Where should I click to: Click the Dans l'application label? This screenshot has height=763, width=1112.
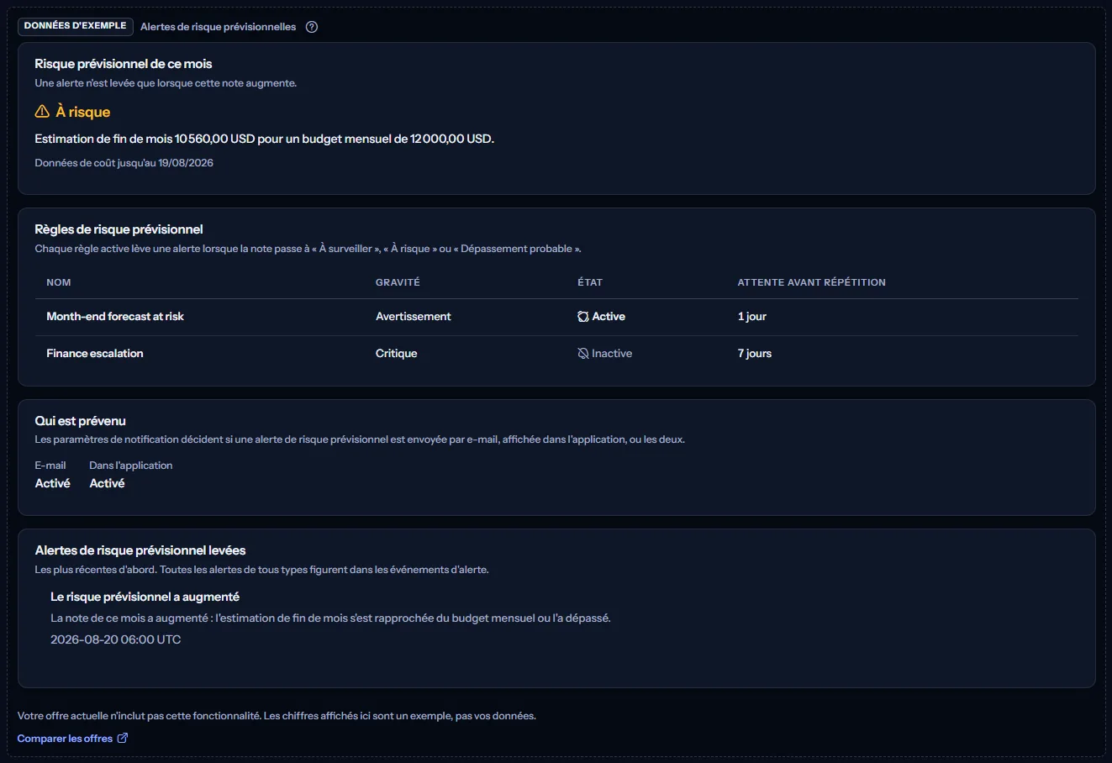(131, 466)
